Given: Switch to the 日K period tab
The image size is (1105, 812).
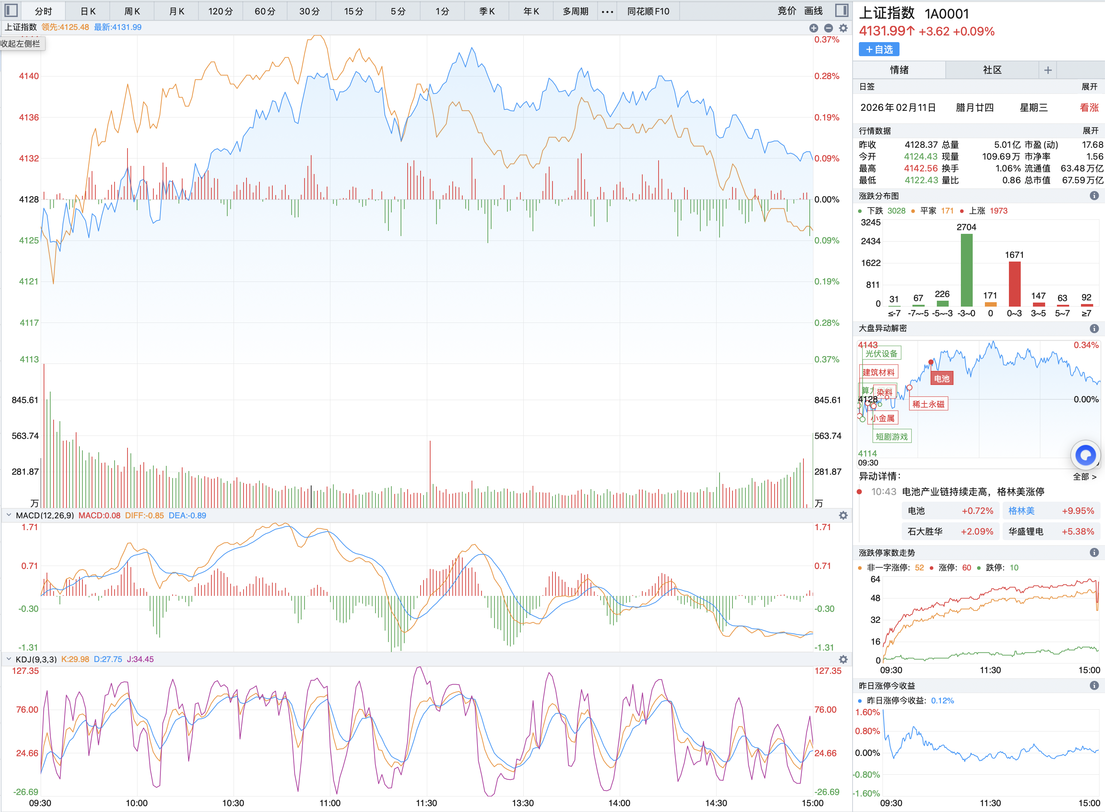Looking at the screenshot, I should [88, 11].
